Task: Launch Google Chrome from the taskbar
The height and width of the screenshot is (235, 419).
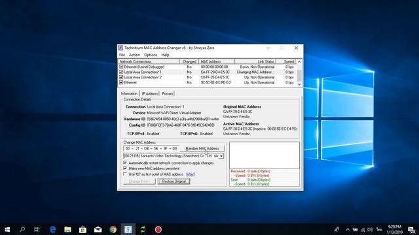Action: (113, 229)
